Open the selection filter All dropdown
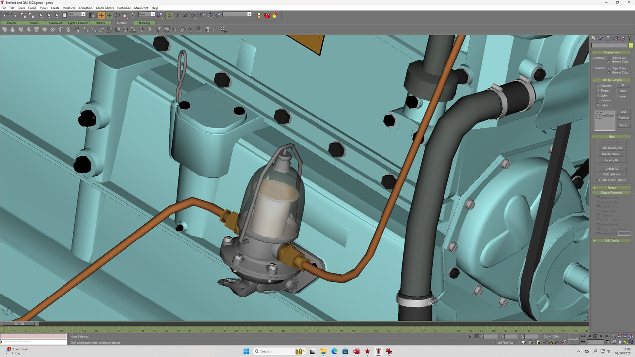Screen dimensions: 635x357 [78, 14]
